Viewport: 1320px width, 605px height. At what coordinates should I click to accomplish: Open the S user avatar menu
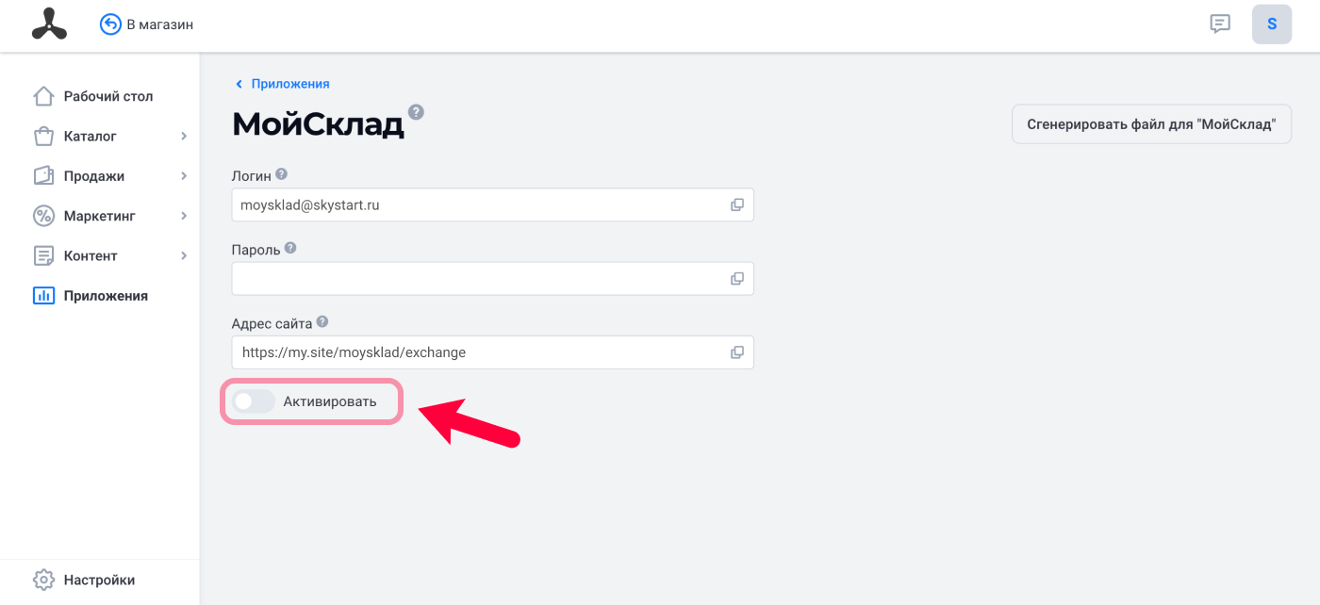pyautogui.click(x=1272, y=25)
